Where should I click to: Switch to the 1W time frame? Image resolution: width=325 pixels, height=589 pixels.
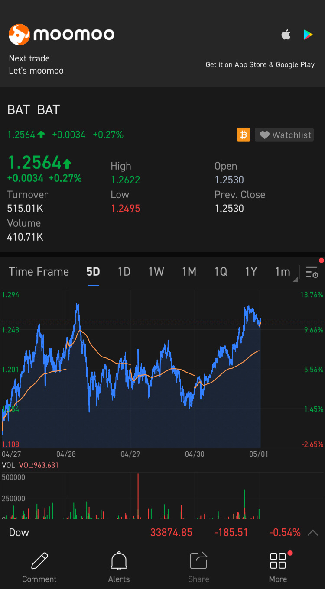pyautogui.click(x=156, y=272)
